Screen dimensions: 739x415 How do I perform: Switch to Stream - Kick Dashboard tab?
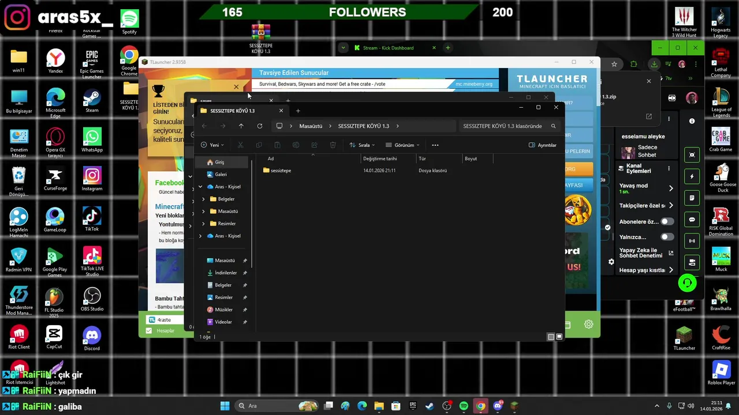(x=395, y=48)
